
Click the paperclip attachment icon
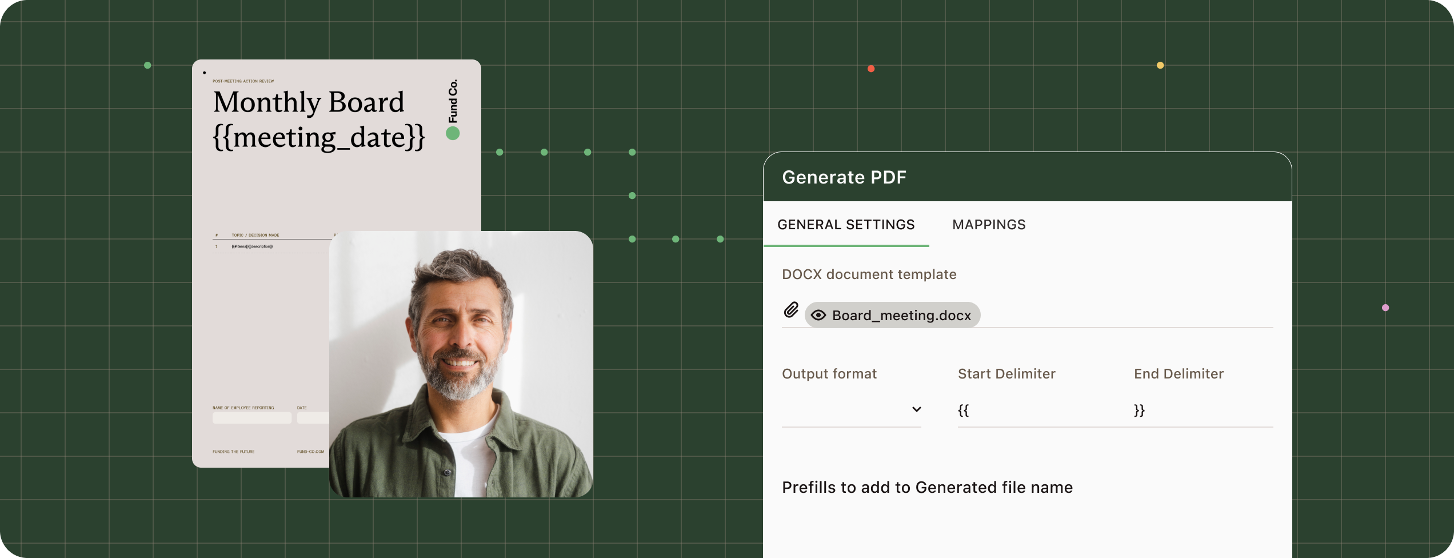(791, 310)
